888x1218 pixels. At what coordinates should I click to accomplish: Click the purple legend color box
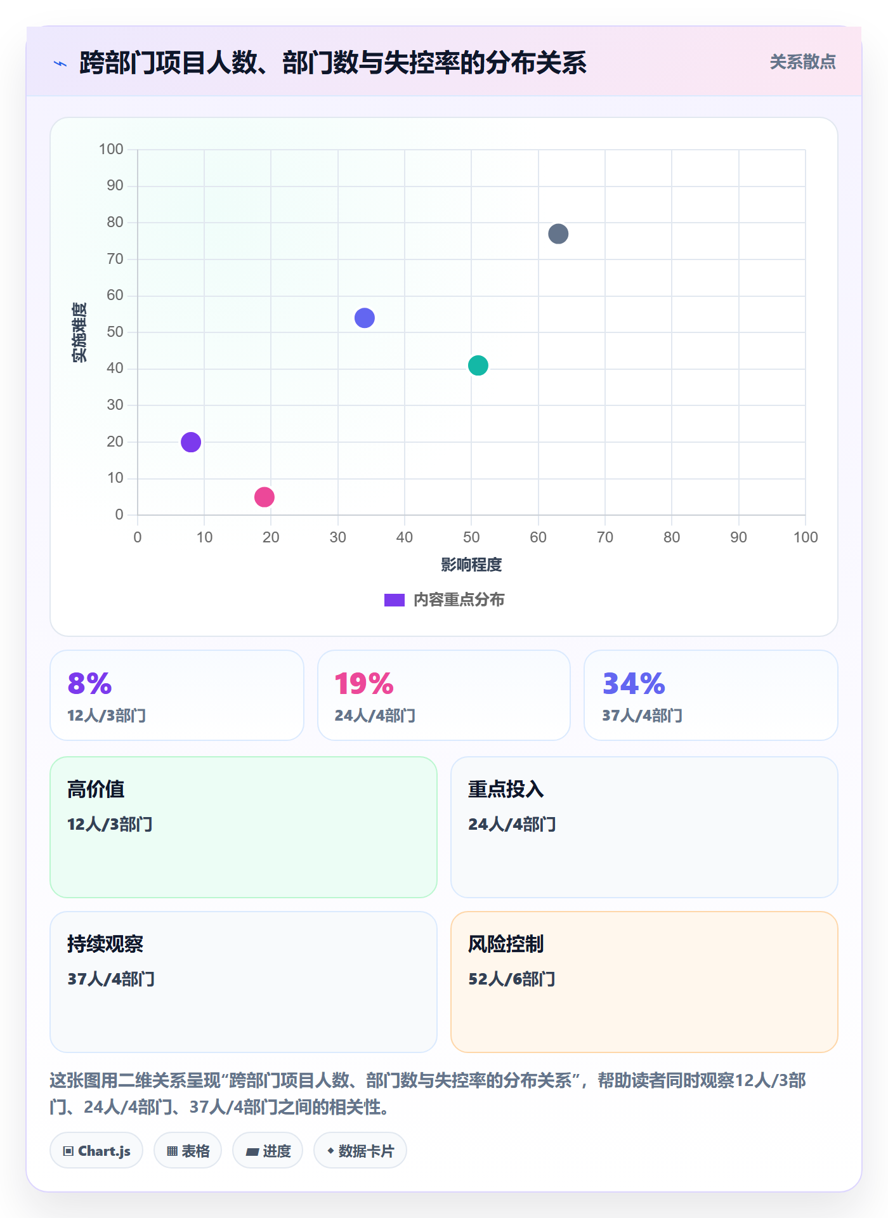point(394,600)
